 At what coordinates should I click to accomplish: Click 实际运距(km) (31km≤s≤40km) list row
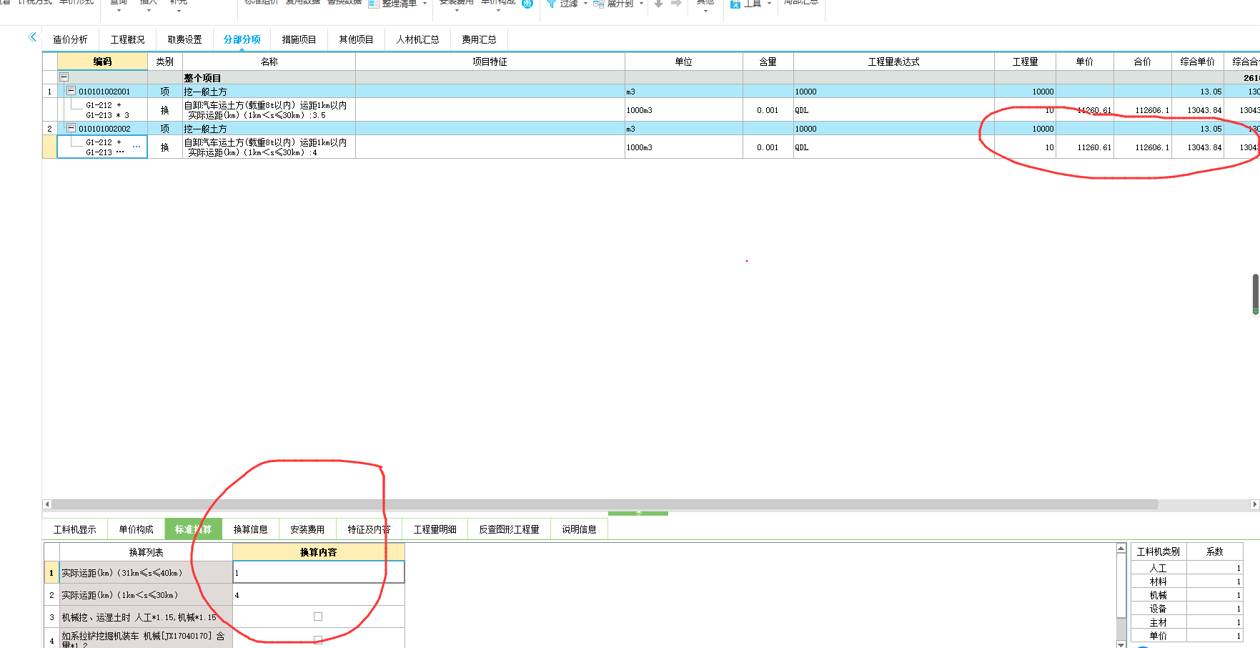pos(146,572)
